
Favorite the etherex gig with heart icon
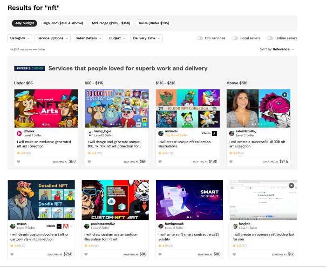click(x=19, y=162)
